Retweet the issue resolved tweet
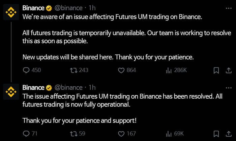Image resolution: width=236 pixels, height=141 pixels. pos(72,134)
